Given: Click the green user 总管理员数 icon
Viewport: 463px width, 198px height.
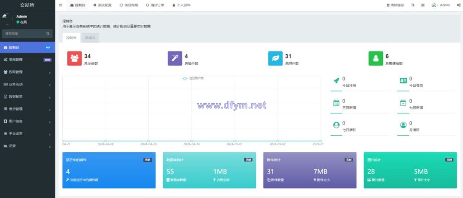Looking at the screenshot, I should 376,58.
